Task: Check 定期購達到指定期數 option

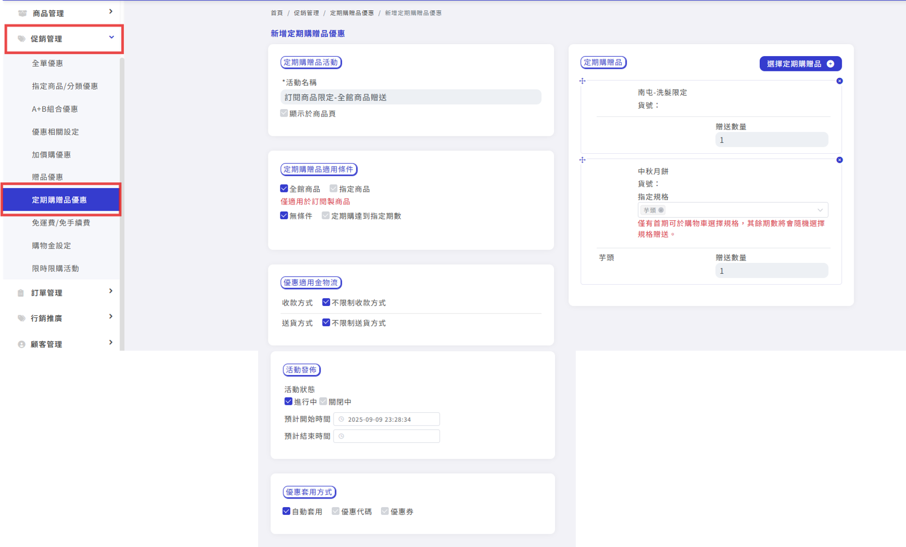Action: coord(325,215)
